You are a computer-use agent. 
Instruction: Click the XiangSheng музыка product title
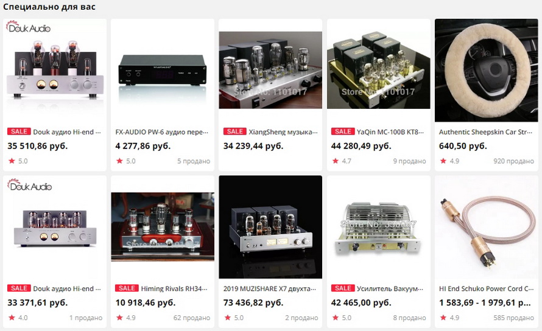283,132
